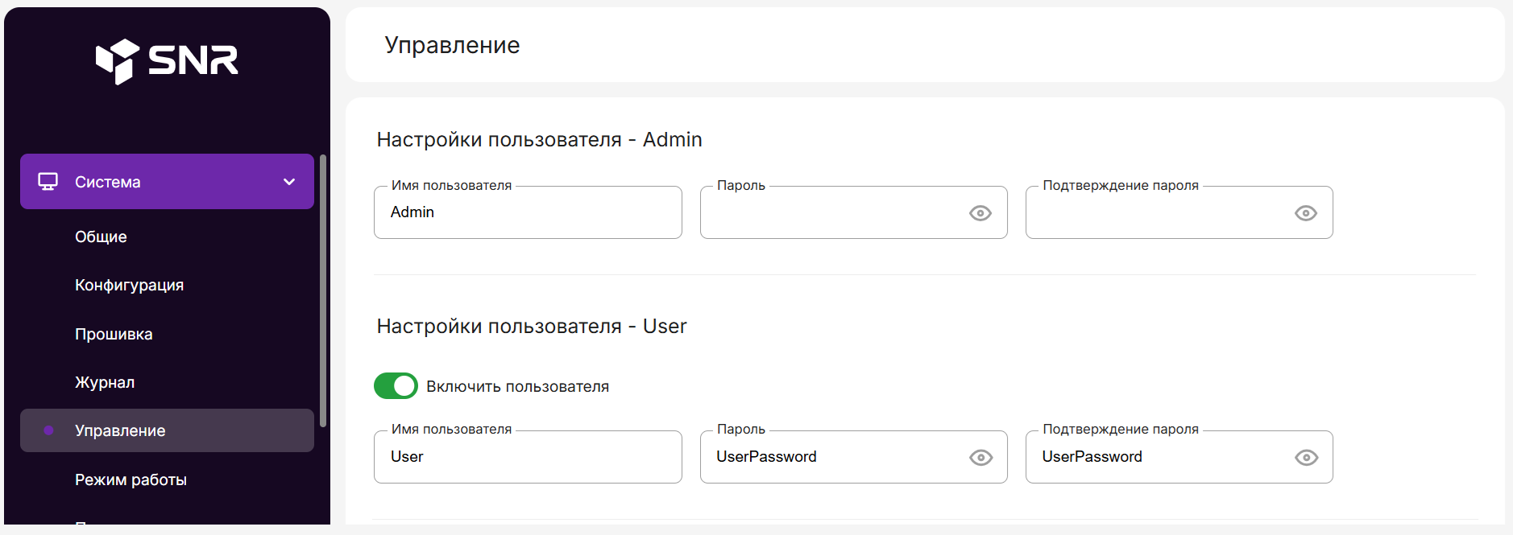
Task: Toggle eye icon in User password confirmation
Action: 1305,458
